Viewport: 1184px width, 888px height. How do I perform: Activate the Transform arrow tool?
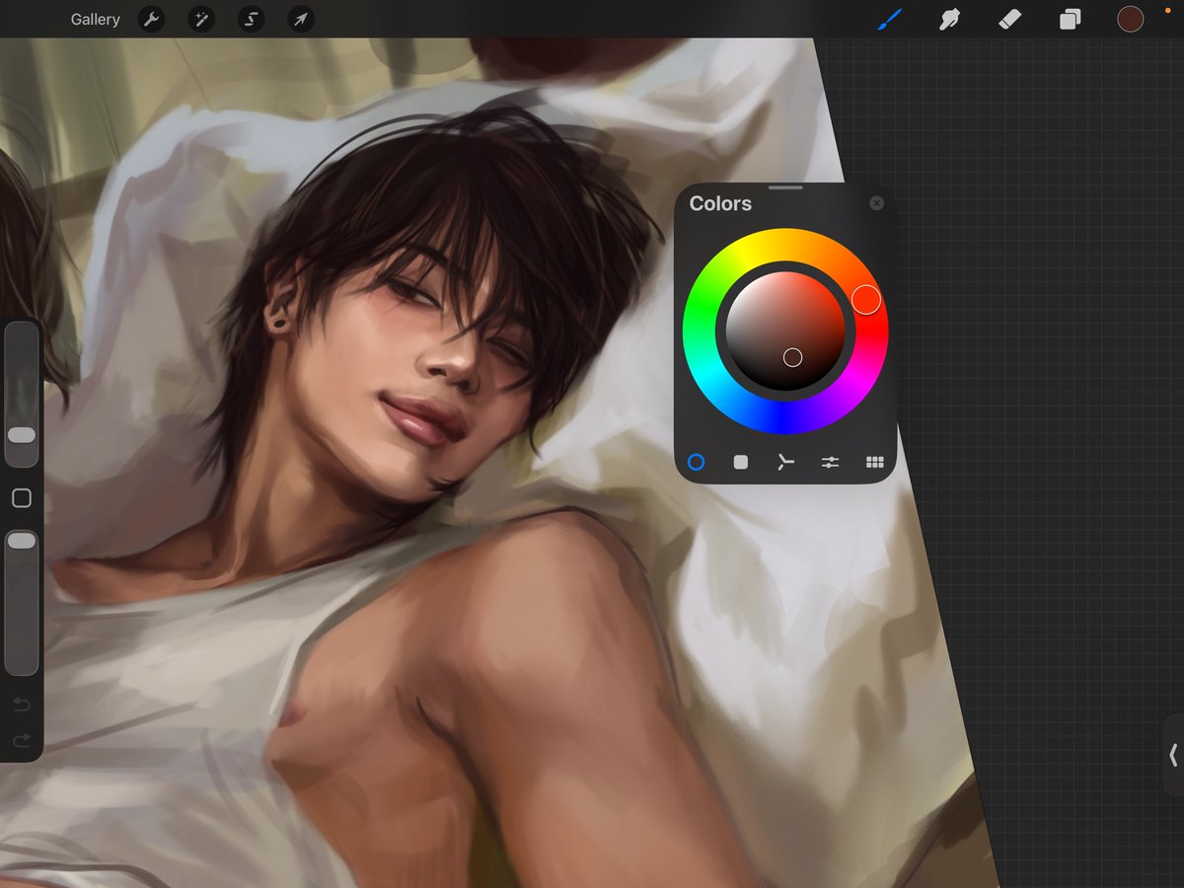[300, 19]
